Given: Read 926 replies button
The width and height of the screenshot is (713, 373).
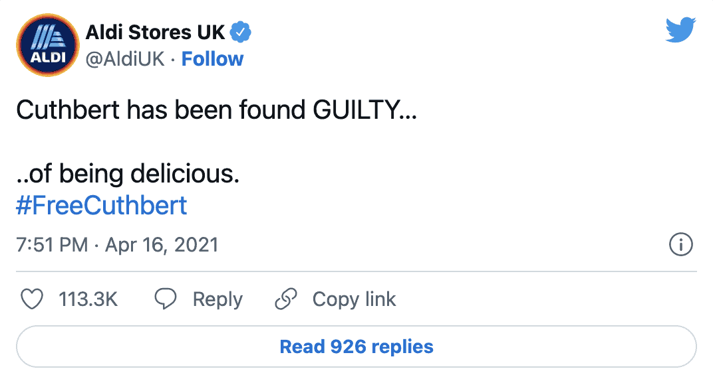Looking at the screenshot, I should click(356, 346).
